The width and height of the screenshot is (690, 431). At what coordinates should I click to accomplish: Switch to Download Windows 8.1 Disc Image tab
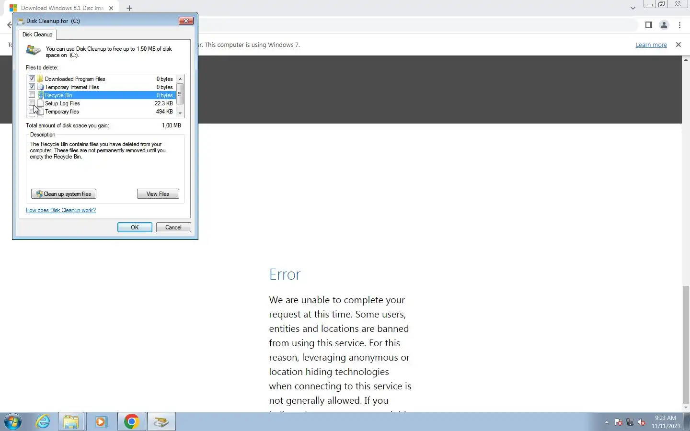(x=62, y=8)
